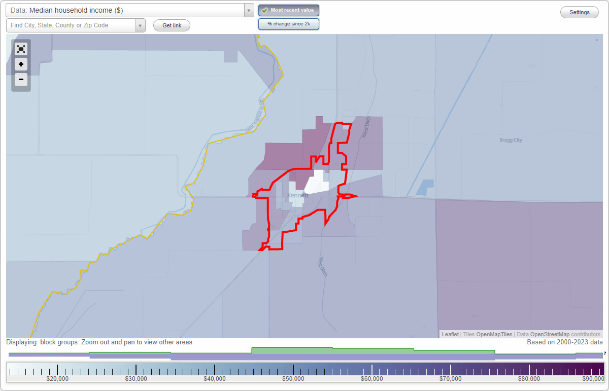Image resolution: width=609 pixels, height=391 pixels.
Task: Focus the Find City, State, County field
Action: click(x=71, y=25)
